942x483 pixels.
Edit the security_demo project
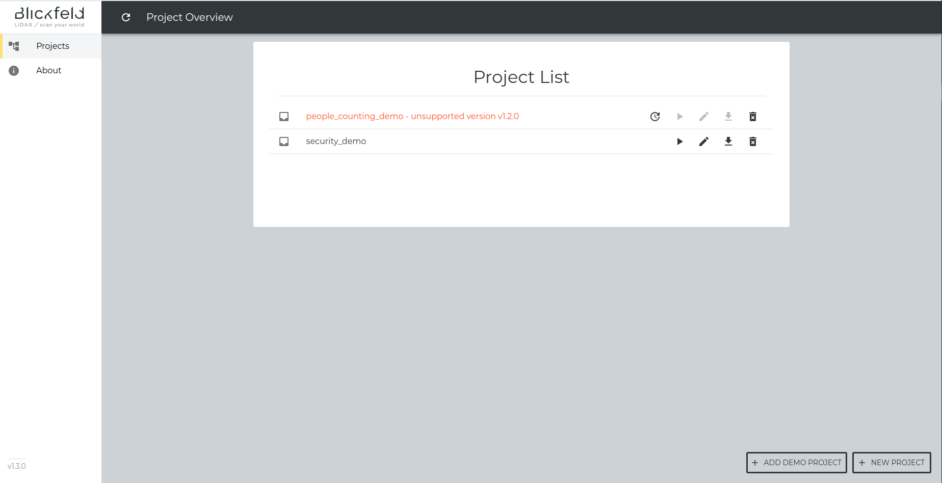704,141
